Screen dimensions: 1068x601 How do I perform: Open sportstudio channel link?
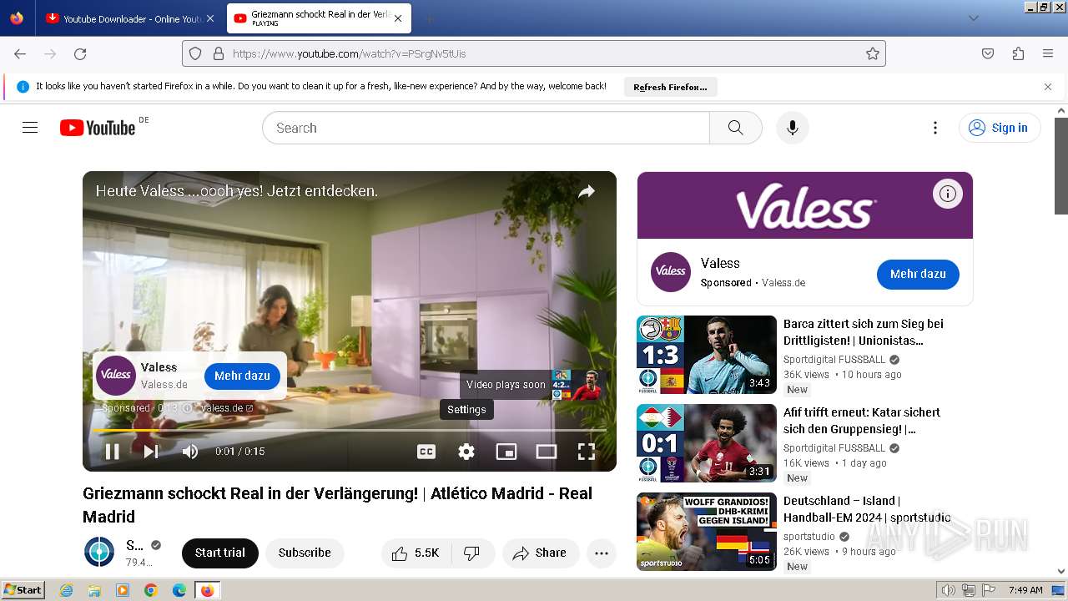809,537
